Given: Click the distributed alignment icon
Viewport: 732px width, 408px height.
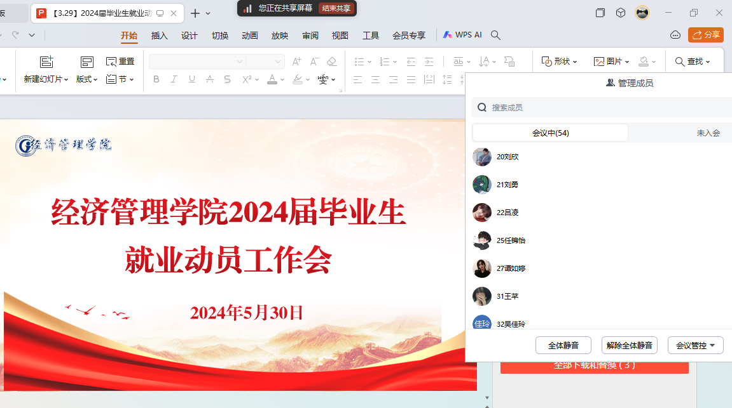Looking at the screenshot, I should point(429,80).
